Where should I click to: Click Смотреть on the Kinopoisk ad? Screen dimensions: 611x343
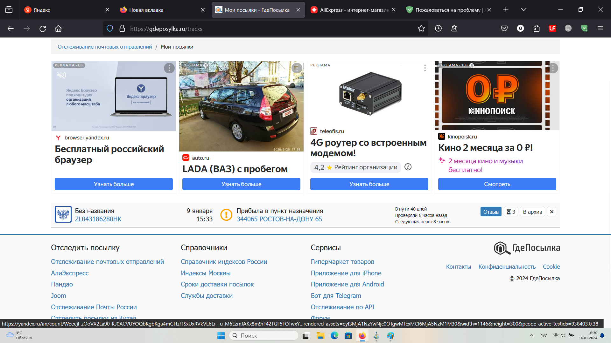pyautogui.click(x=497, y=184)
